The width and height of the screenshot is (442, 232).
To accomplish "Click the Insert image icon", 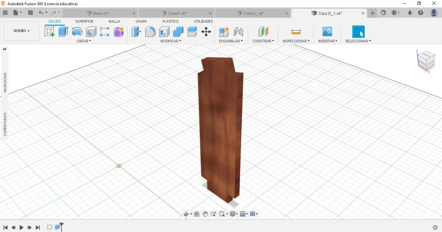I will coord(327,32).
